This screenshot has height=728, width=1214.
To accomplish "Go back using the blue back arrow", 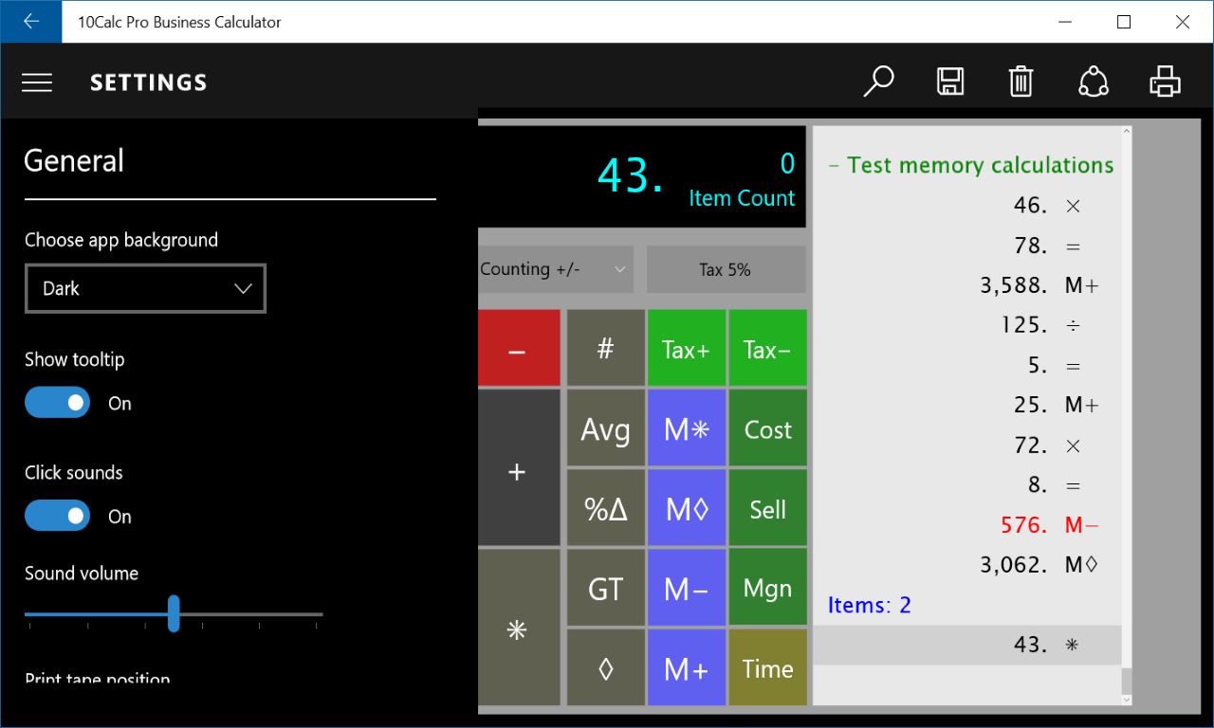I will pyautogui.click(x=30, y=21).
